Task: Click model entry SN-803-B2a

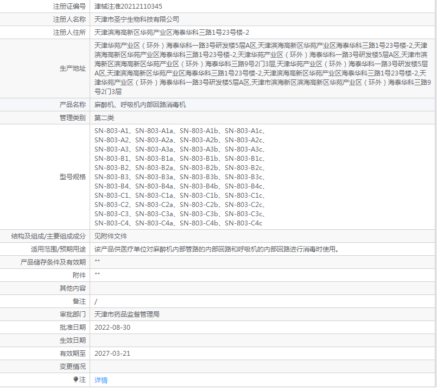Action: [154, 168]
